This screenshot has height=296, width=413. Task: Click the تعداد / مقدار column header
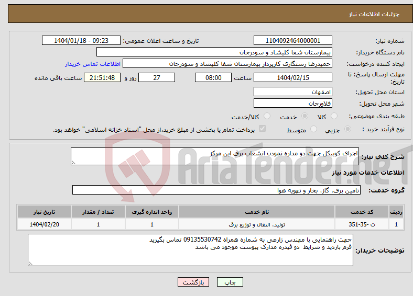tap(98, 212)
